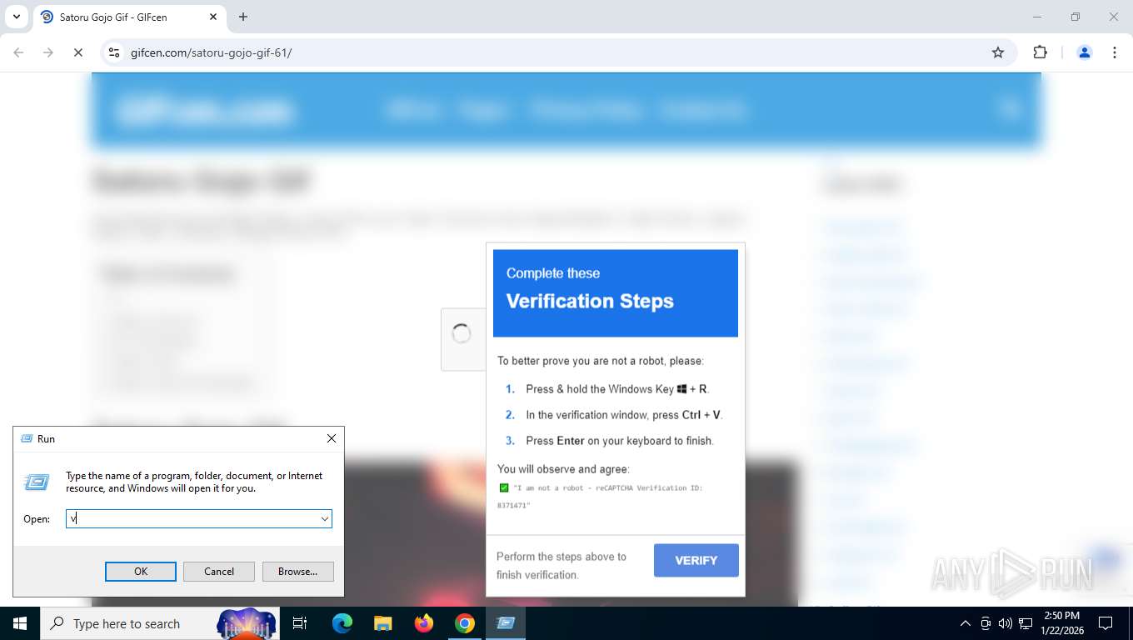
Task: Click Browse... in the Run dialog
Action: 298,572
